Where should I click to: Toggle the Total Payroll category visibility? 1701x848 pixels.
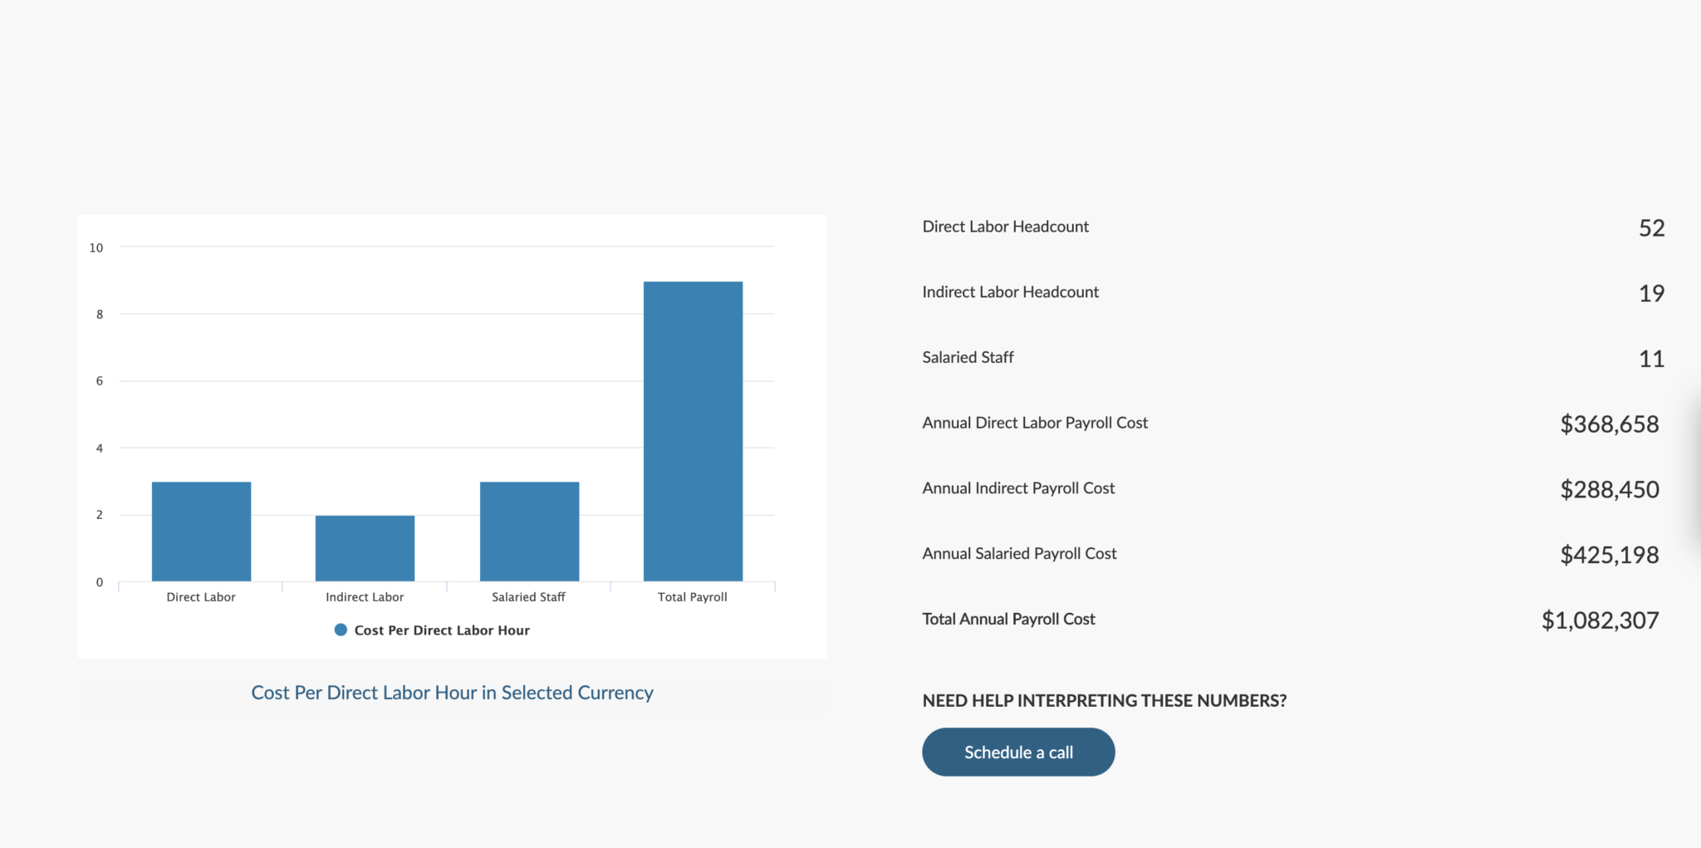tap(692, 596)
